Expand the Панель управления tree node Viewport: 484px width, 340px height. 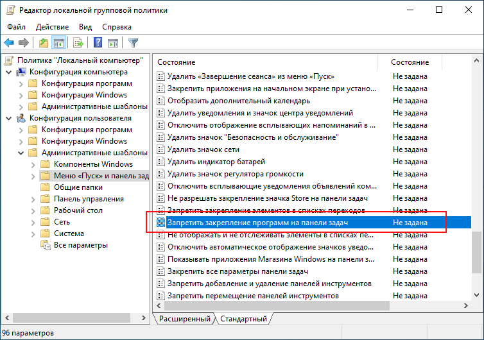(x=33, y=200)
